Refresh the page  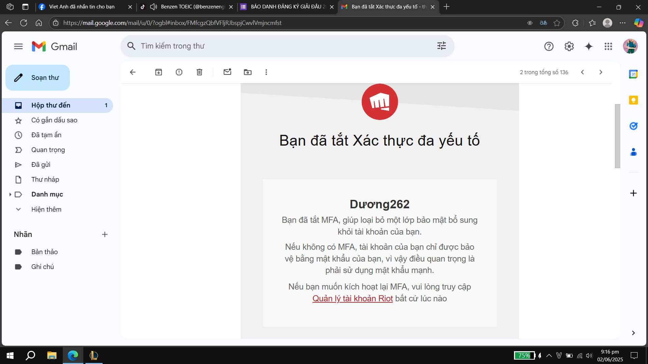[x=24, y=23]
